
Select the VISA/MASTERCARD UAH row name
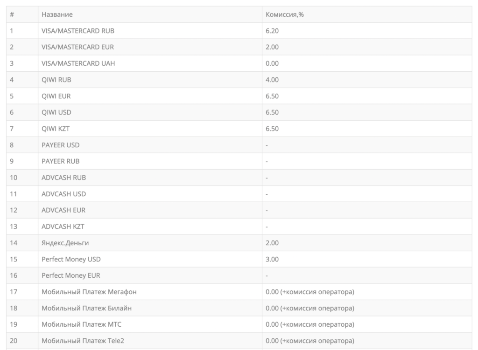[x=78, y=63]
